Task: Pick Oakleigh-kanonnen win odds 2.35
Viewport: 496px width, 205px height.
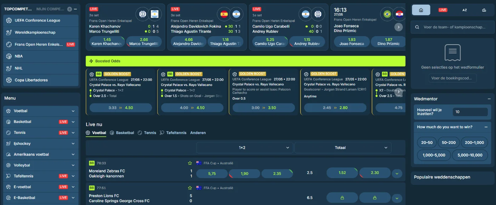Action: 277,173
